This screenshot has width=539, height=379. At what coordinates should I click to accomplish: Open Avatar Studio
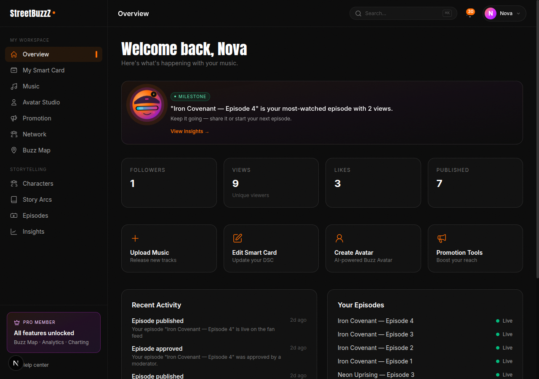[53, 102]
